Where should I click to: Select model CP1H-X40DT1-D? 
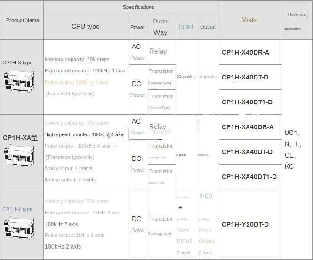coord(247,102)
